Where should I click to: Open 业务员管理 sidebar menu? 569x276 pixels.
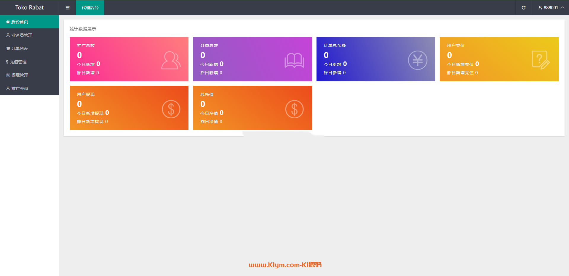[x=30, y=35]
